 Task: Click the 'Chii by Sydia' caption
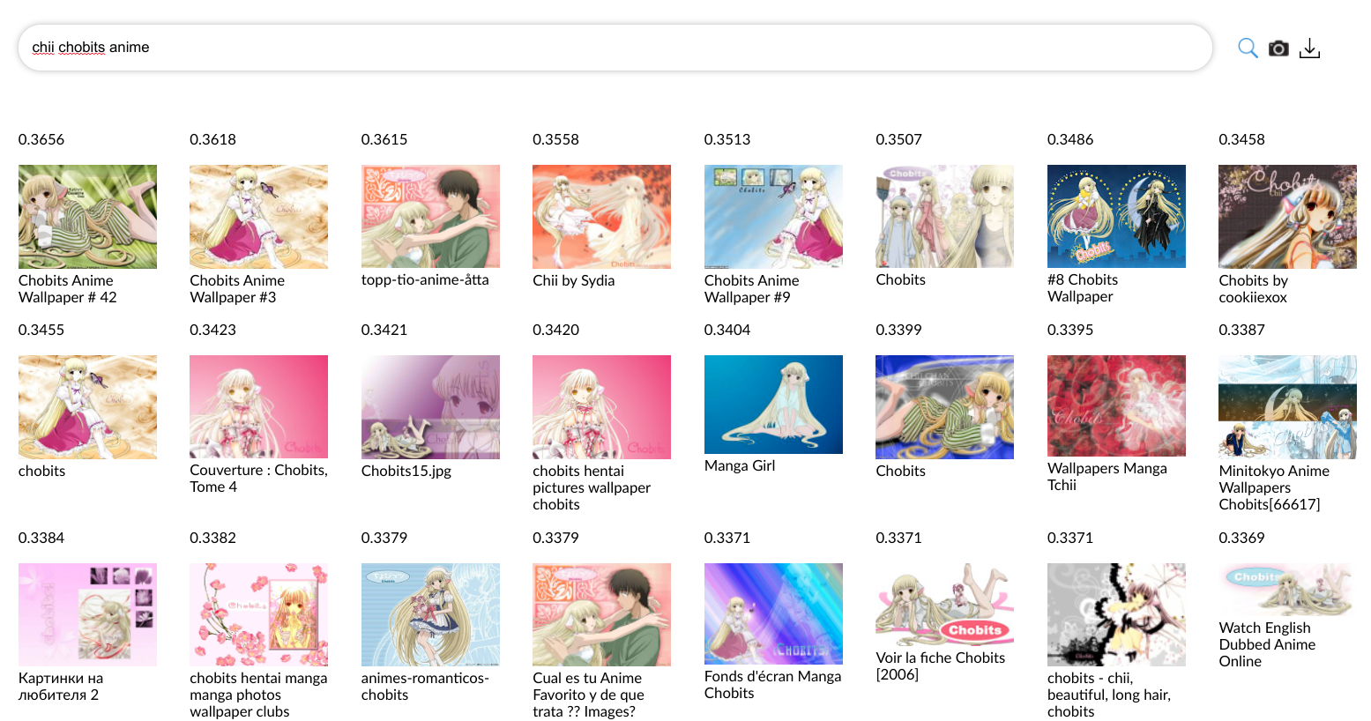(573, 280)
